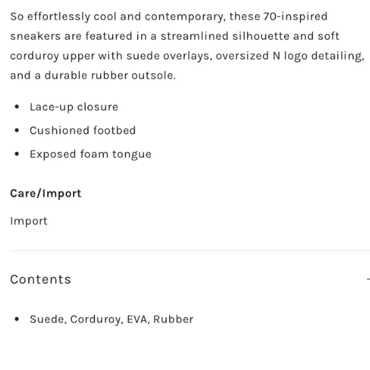The height and width of the screenshot is (370, 370).
Task: Click the bullet dot beside Lace-up closure
Action: pos(17,107)
